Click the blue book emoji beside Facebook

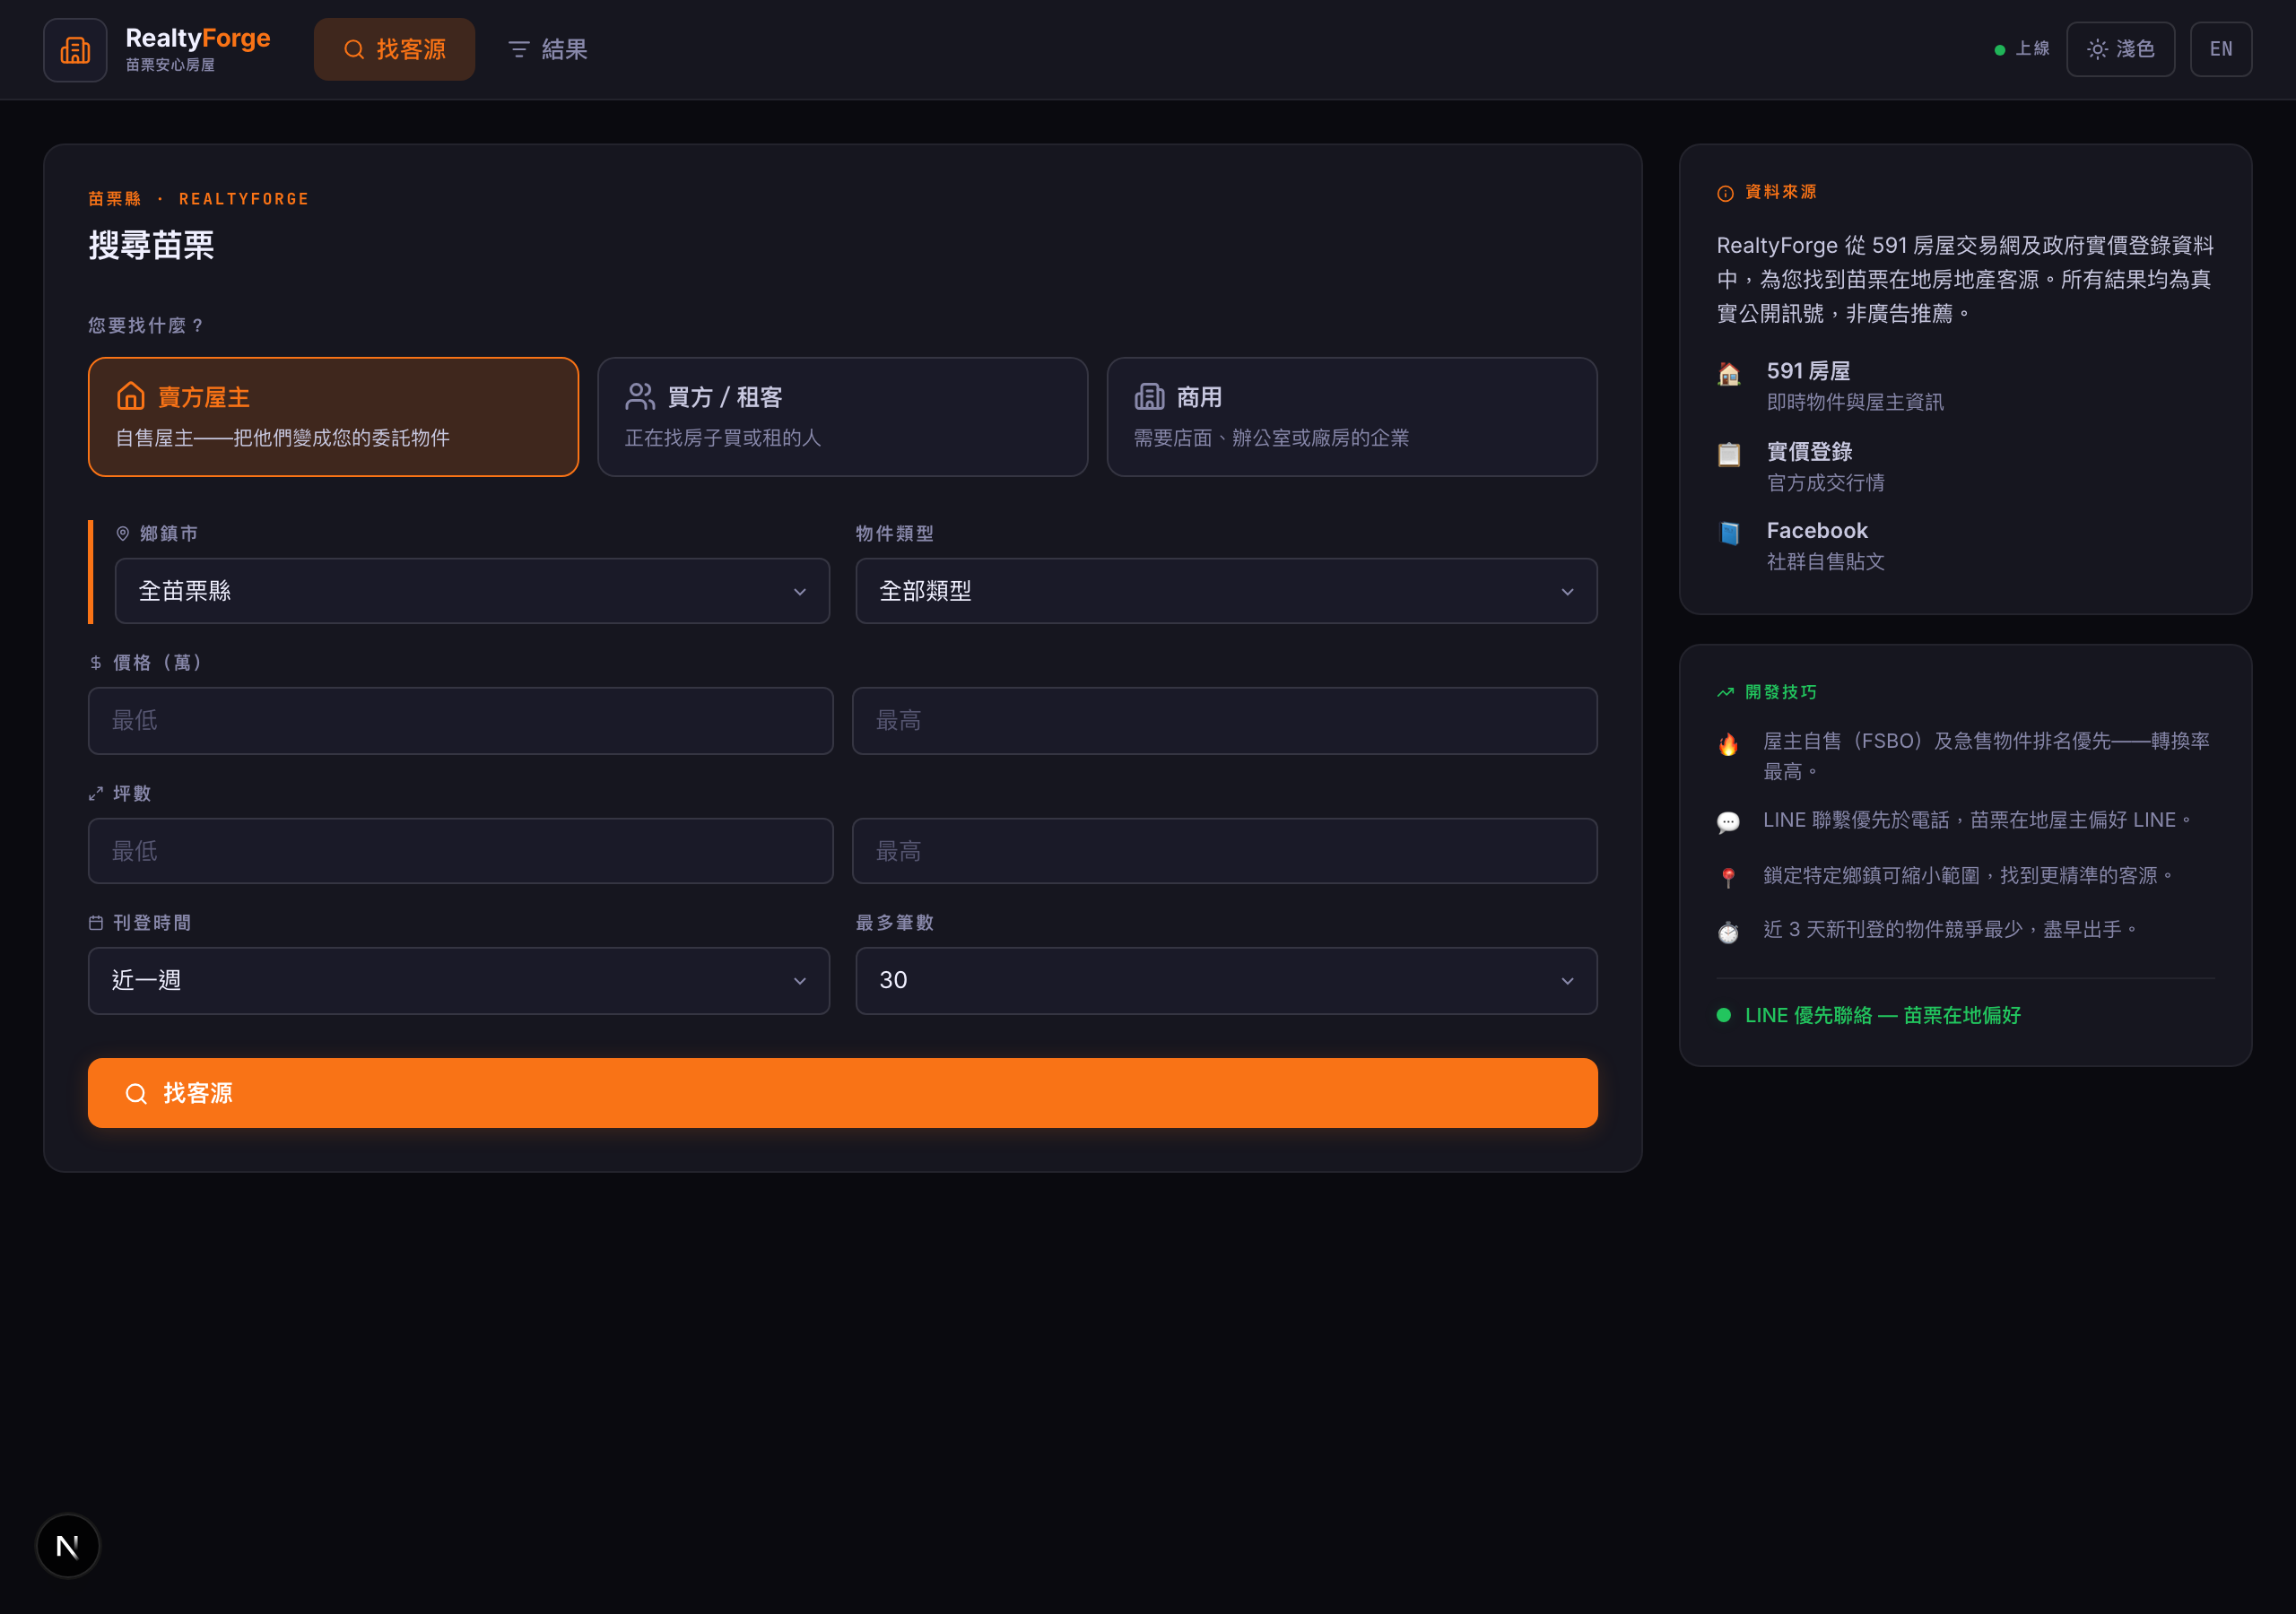tap(1729, 533)
